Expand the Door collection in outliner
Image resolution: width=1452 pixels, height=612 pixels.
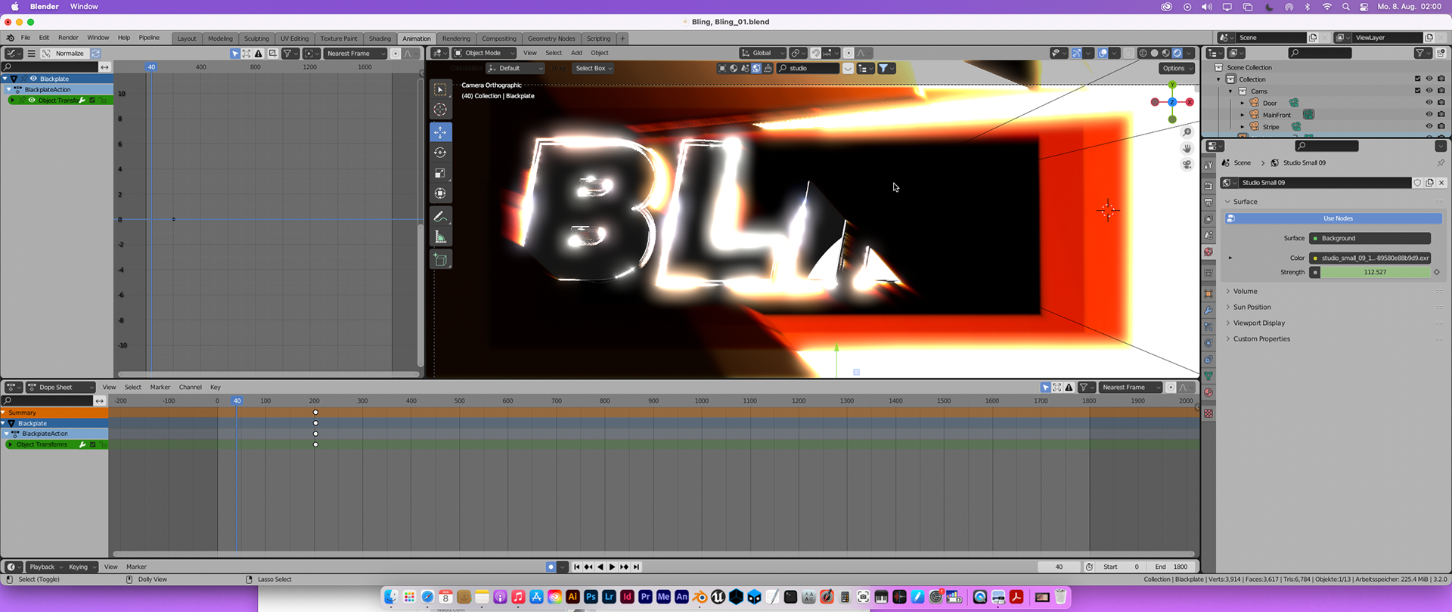point(1242,103)
